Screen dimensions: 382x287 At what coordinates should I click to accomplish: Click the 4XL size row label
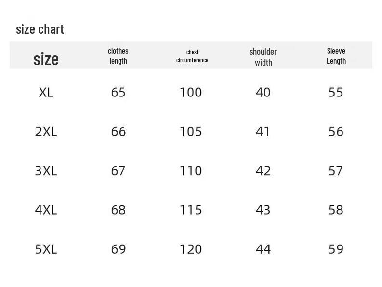click(46, 210)
